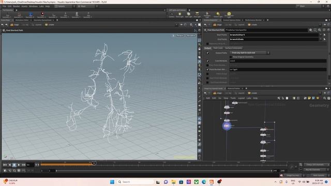Switch to Animation Editor tab
Image resolution: width=331 pixels, height=186 pixels.
(x=22, y=20)
